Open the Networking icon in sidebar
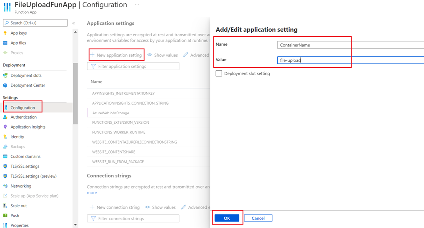The image size is (424, 228). pyautogui.click(x=5, y=186)
